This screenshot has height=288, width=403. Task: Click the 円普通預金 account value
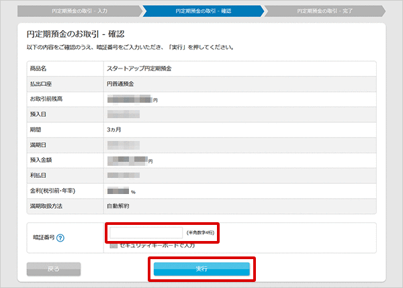(121, 83)
